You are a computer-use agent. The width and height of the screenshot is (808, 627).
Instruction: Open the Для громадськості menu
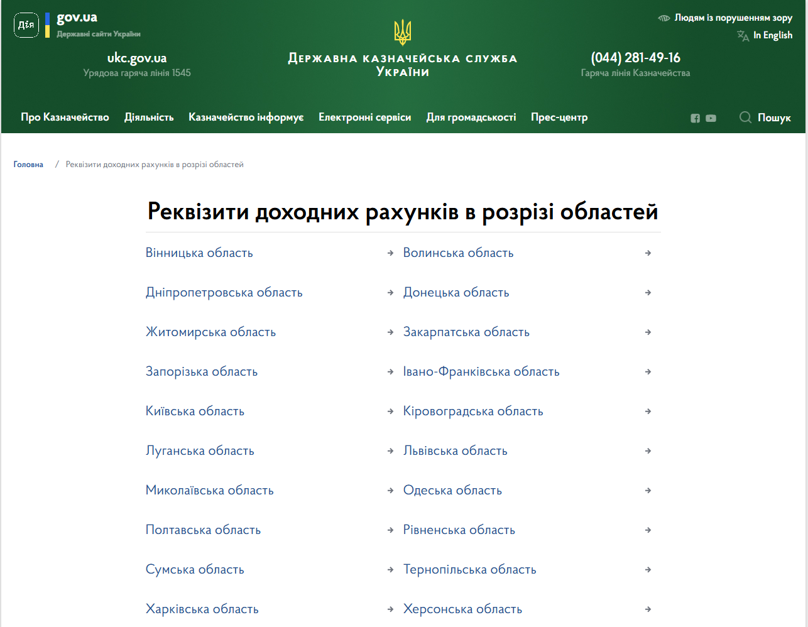(471, 117)
